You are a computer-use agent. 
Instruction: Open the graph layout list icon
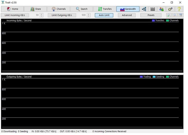point(181,15)
